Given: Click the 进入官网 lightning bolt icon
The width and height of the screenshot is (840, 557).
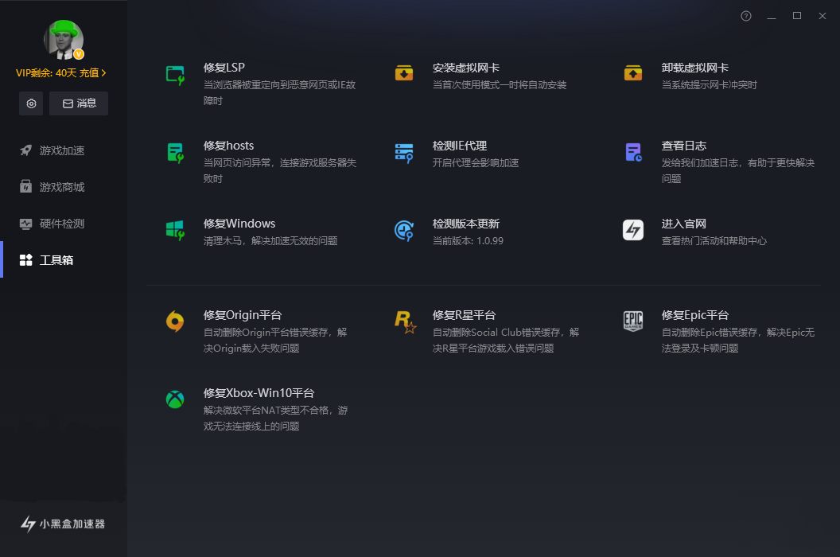Looking at the screenshot, I should coord(633,230).
